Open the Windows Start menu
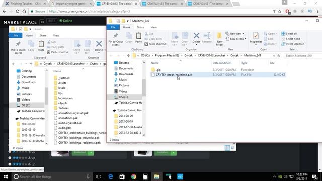 point(6,176)
